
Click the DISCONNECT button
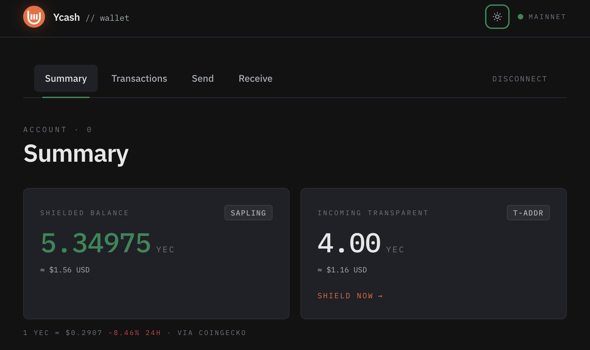tap(520, 79)
